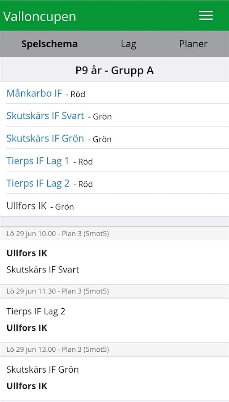
Task: Open the hamburger menu
Action: point(206,16)
